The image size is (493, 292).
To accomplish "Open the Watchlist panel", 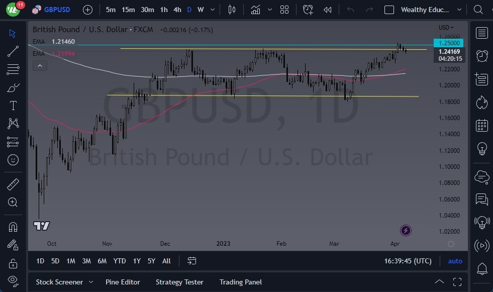I will tap(481, 33).
